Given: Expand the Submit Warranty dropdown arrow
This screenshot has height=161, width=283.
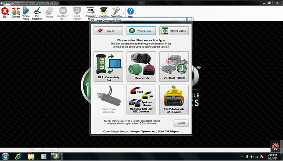Looking at the screenshot, I should point(83,13).
